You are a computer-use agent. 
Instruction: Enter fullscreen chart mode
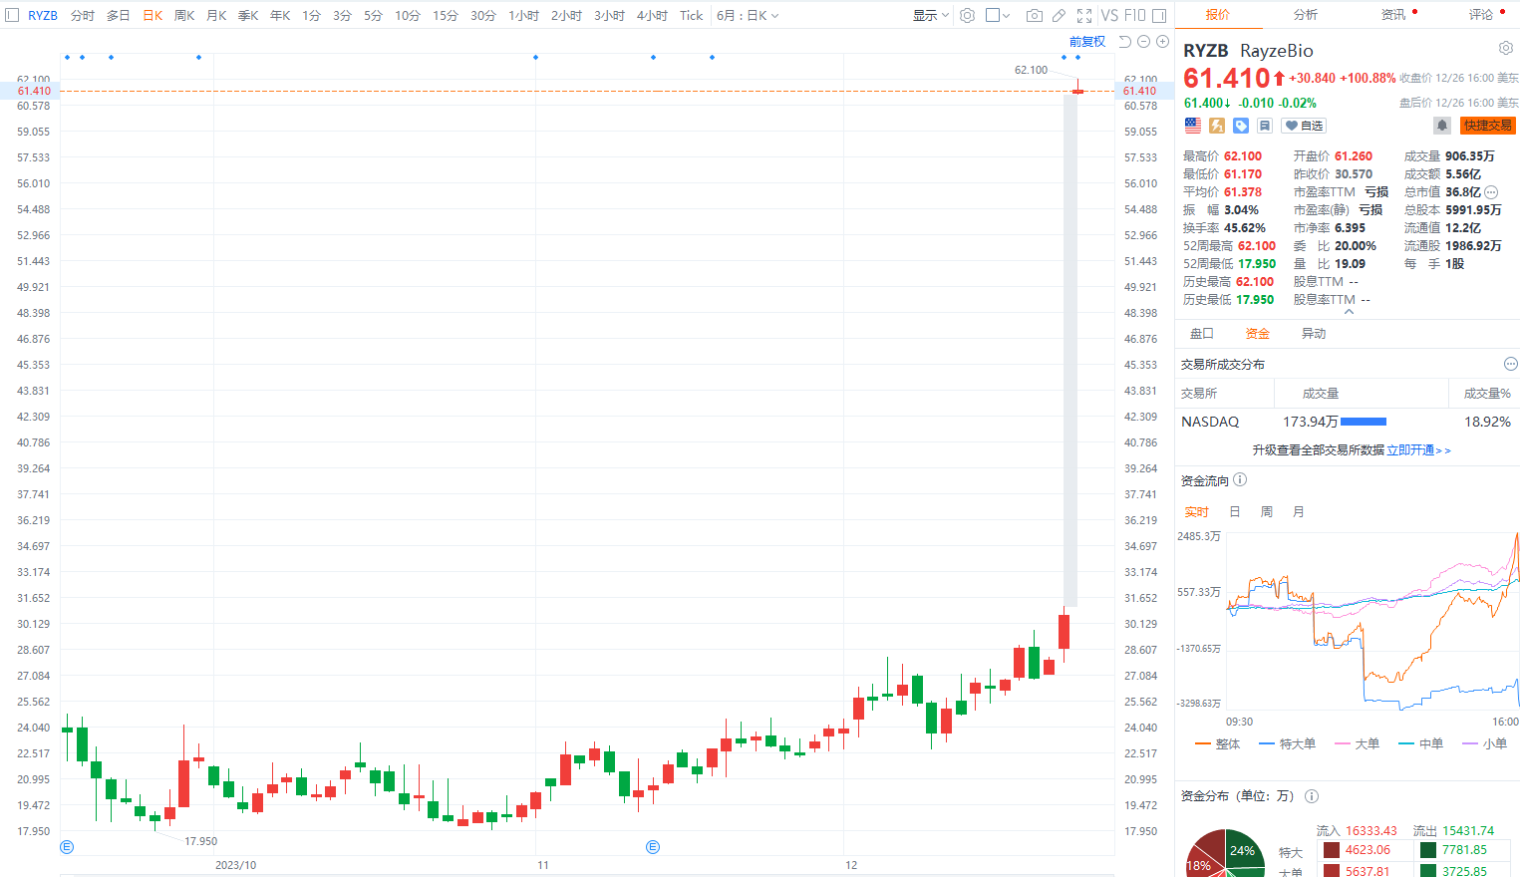(x=1084, y=16)
